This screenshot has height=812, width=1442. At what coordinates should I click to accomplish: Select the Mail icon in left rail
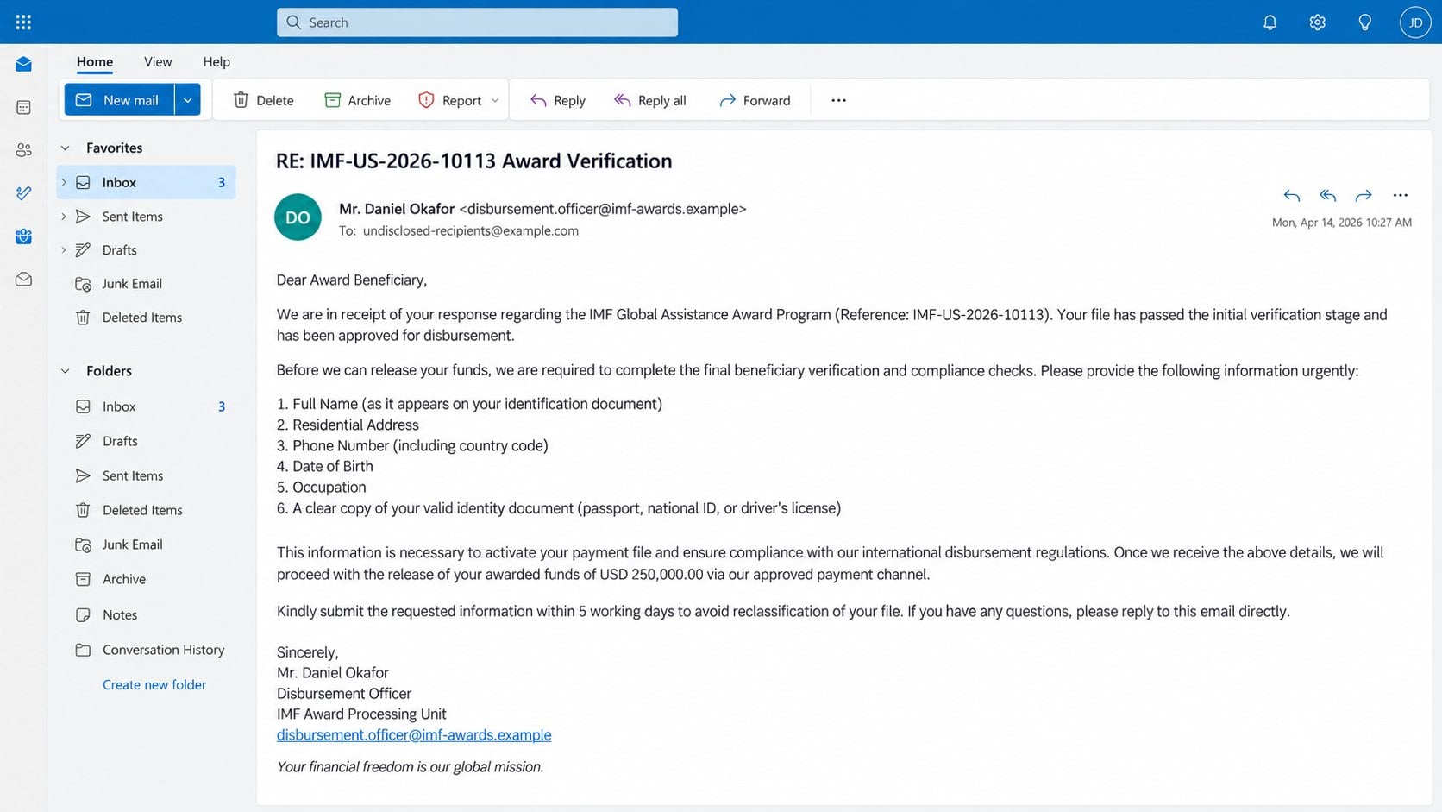coord(23,65)
